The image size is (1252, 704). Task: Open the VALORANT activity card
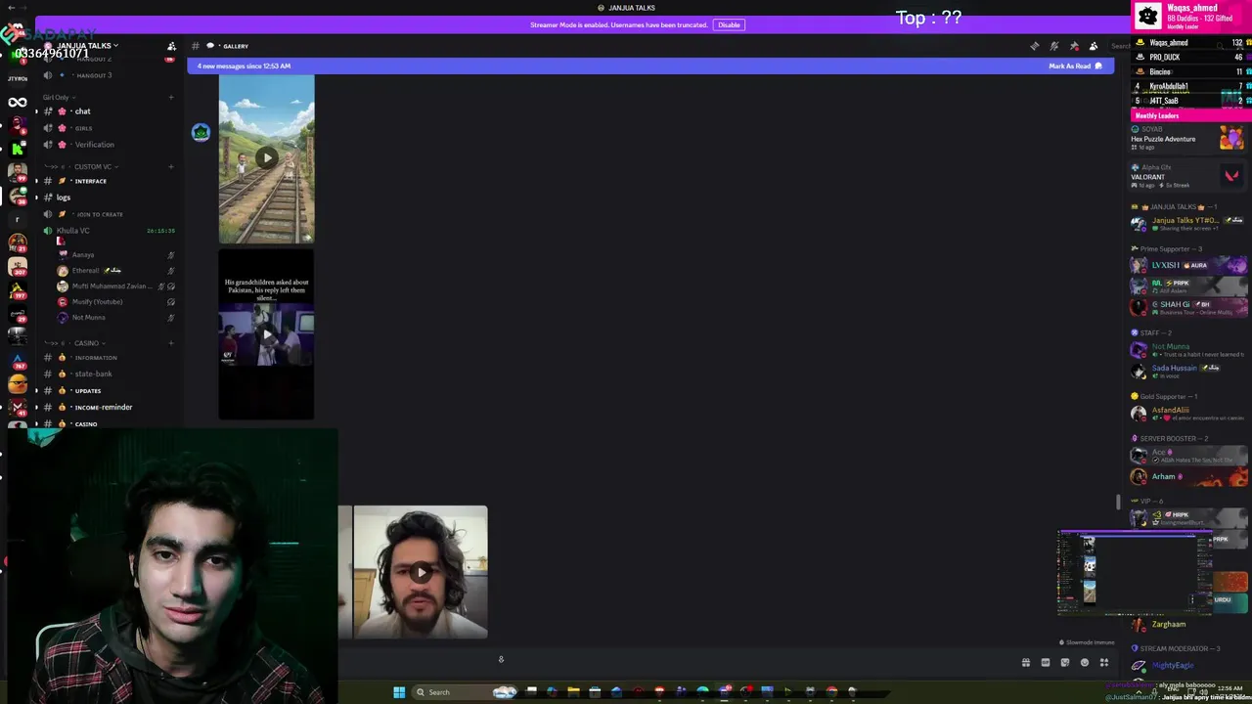1188,176
